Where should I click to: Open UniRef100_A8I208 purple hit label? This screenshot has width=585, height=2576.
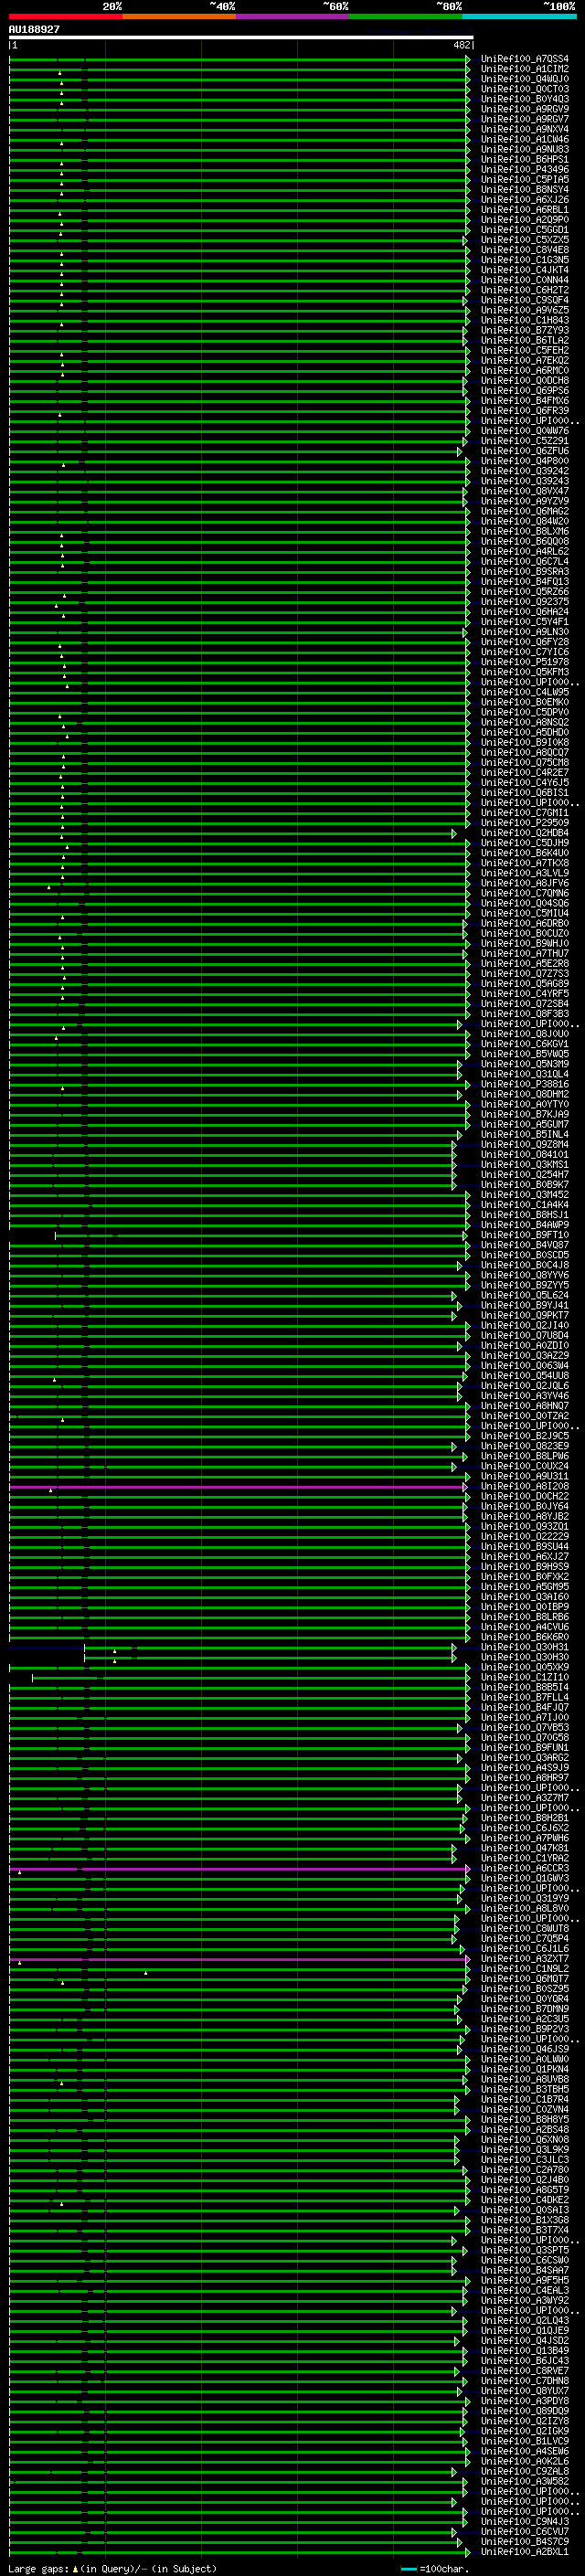click(x=525, y=1486)
